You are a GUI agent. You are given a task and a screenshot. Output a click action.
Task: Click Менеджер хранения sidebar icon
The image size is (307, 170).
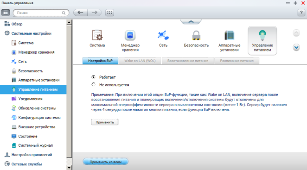click(14, 52)
